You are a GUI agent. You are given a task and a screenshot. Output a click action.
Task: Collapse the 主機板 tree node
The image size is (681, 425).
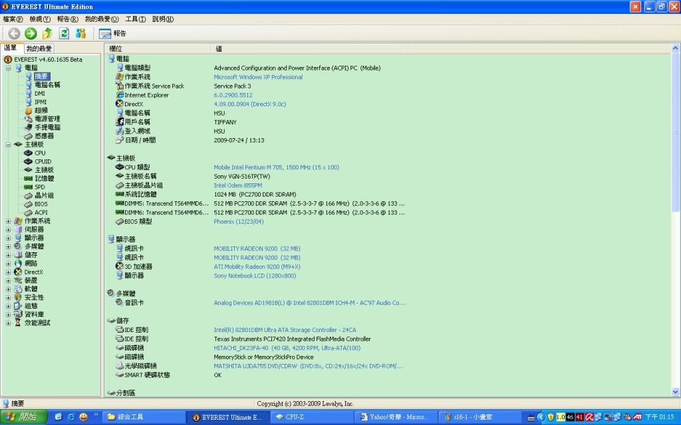[9, 144]
